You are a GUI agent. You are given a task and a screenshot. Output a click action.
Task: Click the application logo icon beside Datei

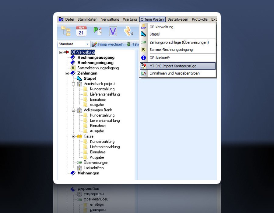click(x=61, y=19)
